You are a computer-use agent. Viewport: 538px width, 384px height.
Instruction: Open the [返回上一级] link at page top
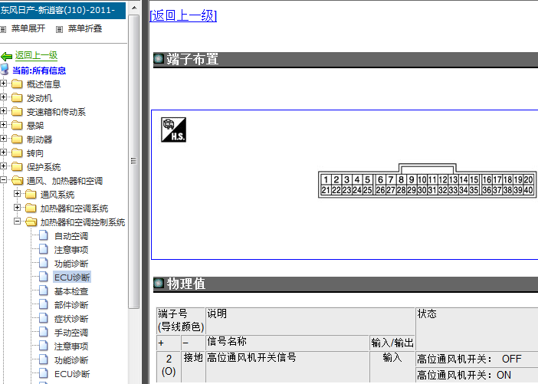[x=183, y=15]
